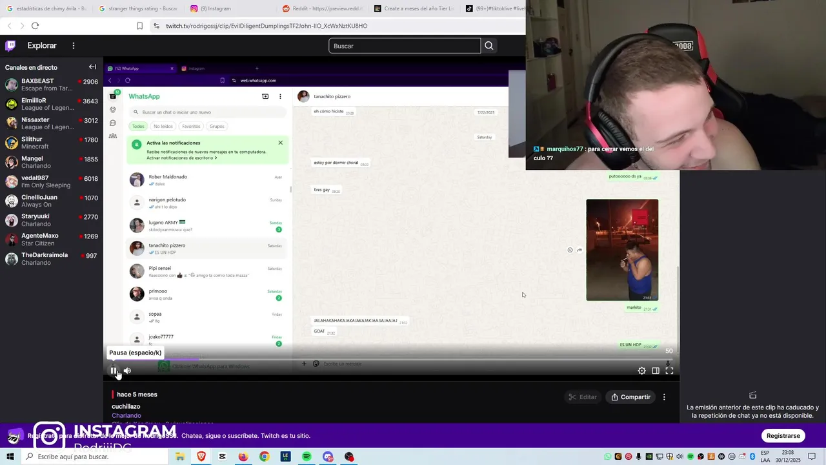Open the Bluetooth tray icon
Image resolution: width=826 pixels, height=465 pixels.
coord(752,457)
